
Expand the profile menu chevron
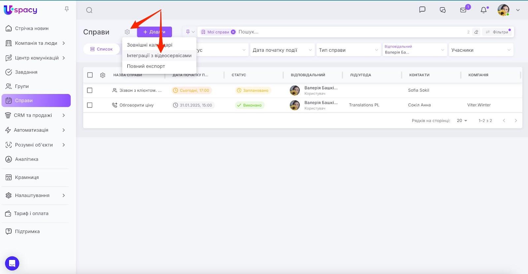coord(518,10)
